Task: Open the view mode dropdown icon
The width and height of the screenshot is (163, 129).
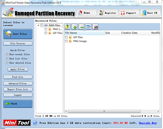Action: click(88, 27)
